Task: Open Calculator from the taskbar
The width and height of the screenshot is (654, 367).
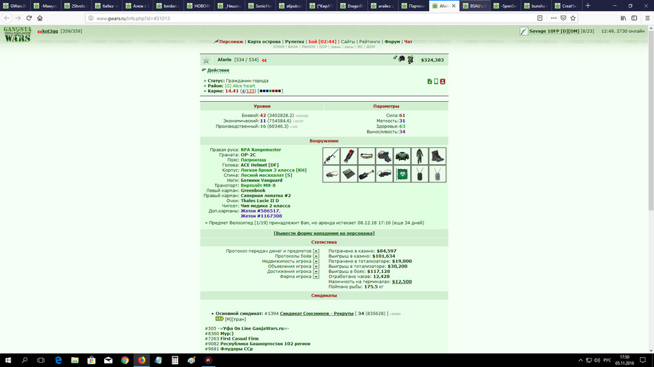Action: pyautogui.click(x=175, y=361)
